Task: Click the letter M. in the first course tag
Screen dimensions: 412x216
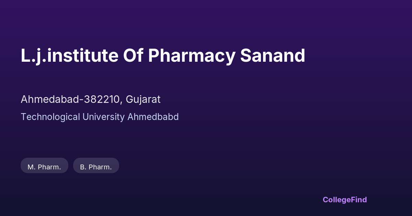Action: (32, 167)
